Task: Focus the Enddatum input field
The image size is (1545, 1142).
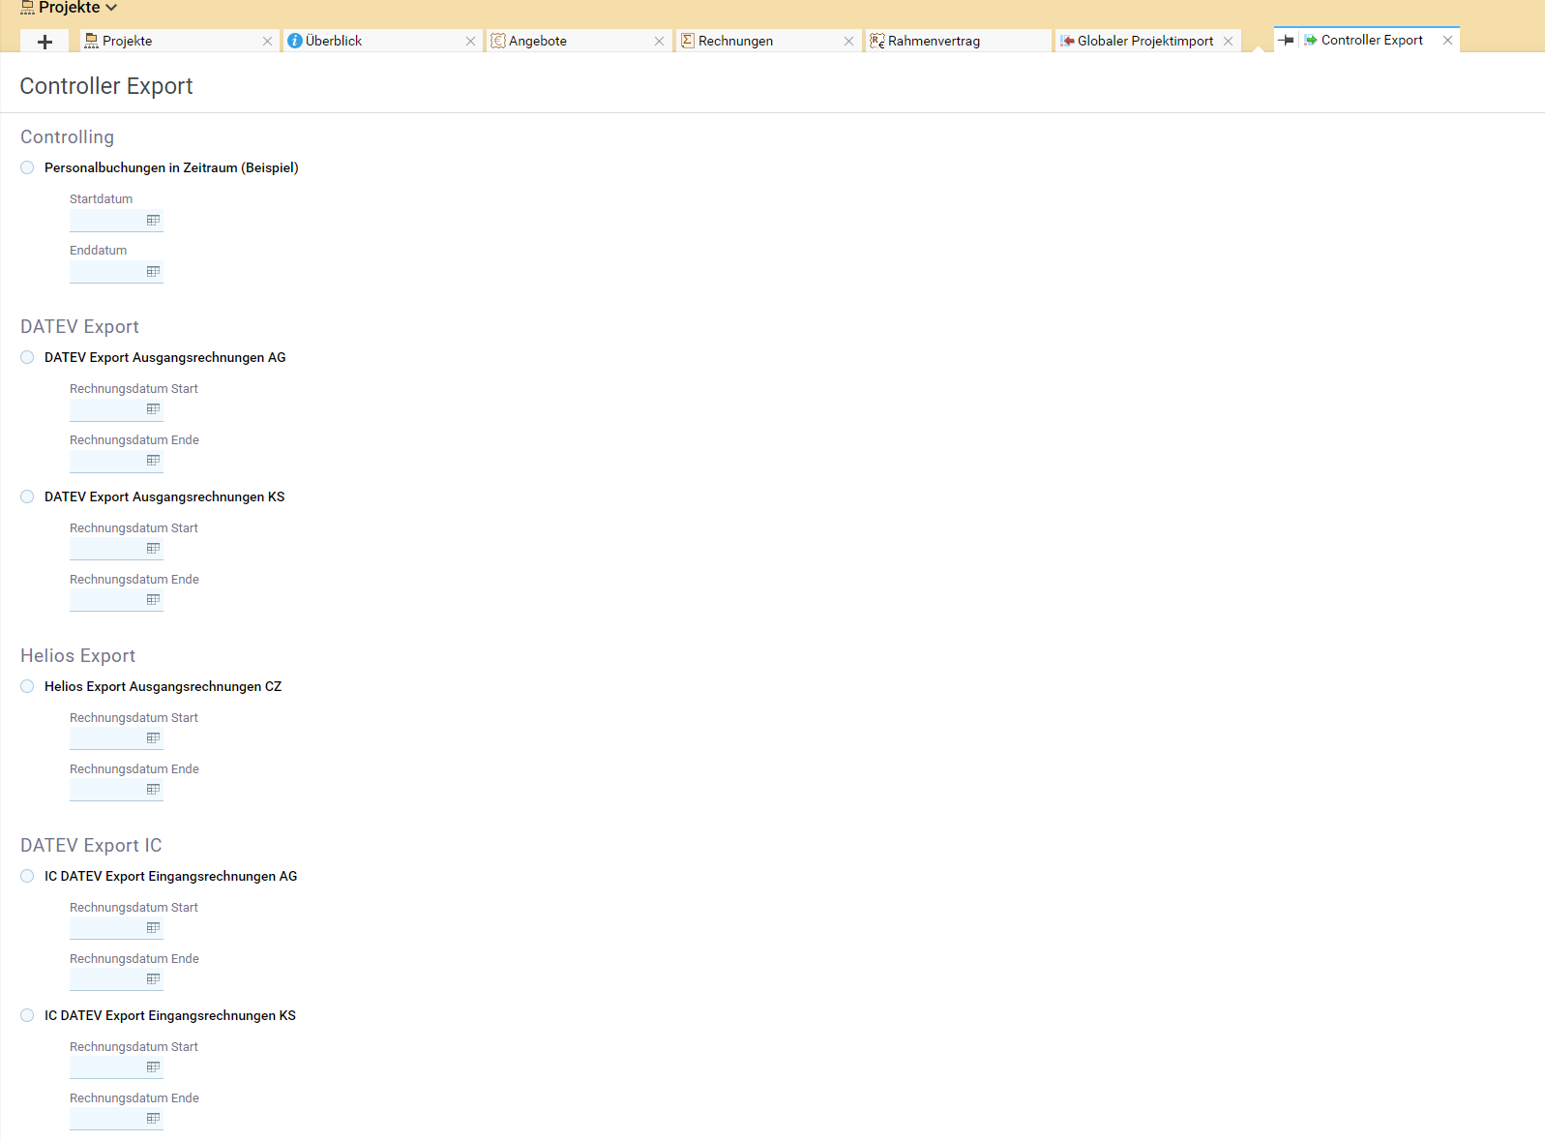Action: click(x=116, y=272)
